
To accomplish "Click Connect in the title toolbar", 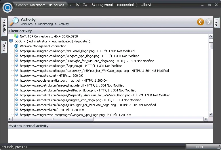I will click(x=22, y=5).
